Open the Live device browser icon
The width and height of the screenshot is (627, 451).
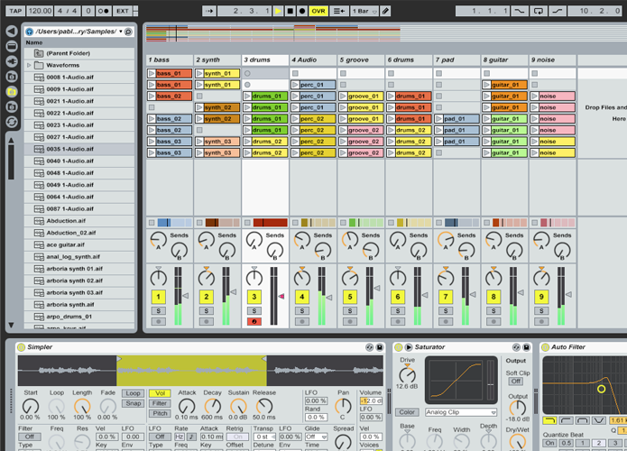pos(12,46)
